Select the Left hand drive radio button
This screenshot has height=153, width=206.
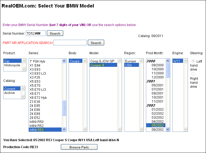click(193, 61)
